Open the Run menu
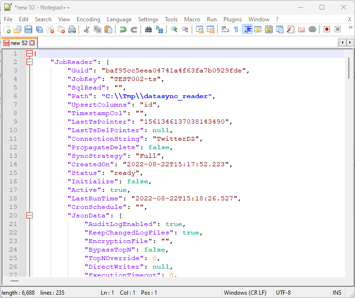The width and height of the screenshot is (355, 298). click(x=212, y=19)
